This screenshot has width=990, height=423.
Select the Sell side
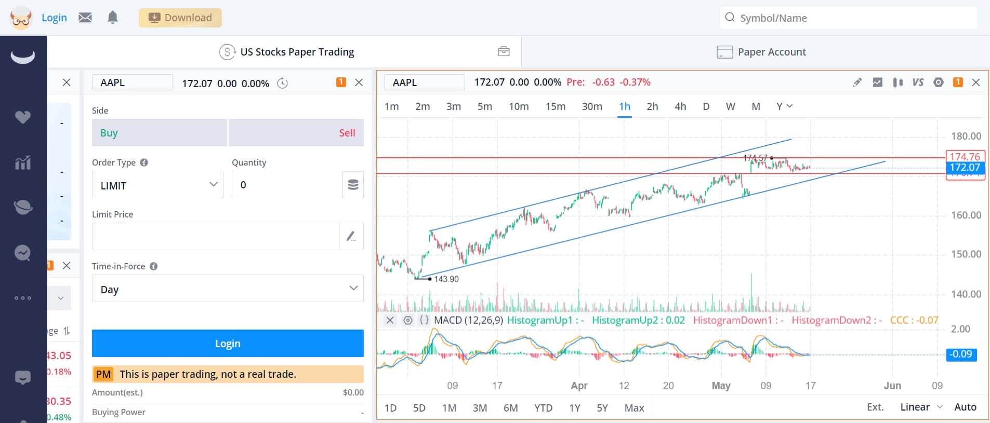pyautogui.click(x=296, y=132)
